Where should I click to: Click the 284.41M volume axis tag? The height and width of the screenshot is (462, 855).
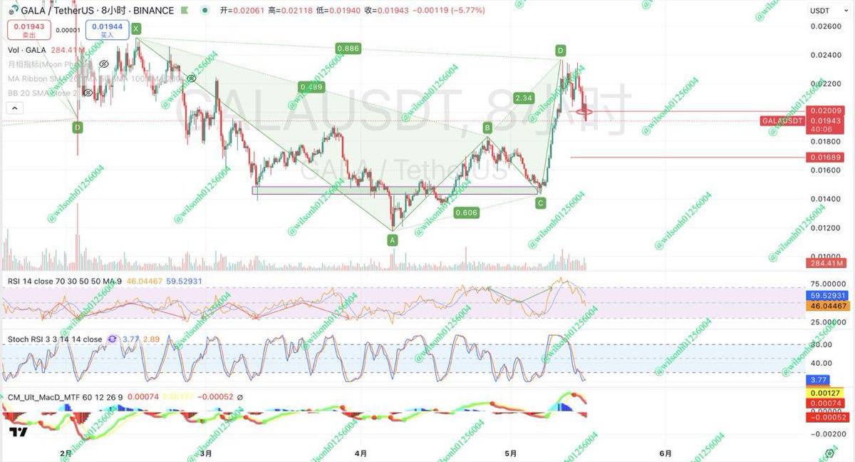coord(827,263)
